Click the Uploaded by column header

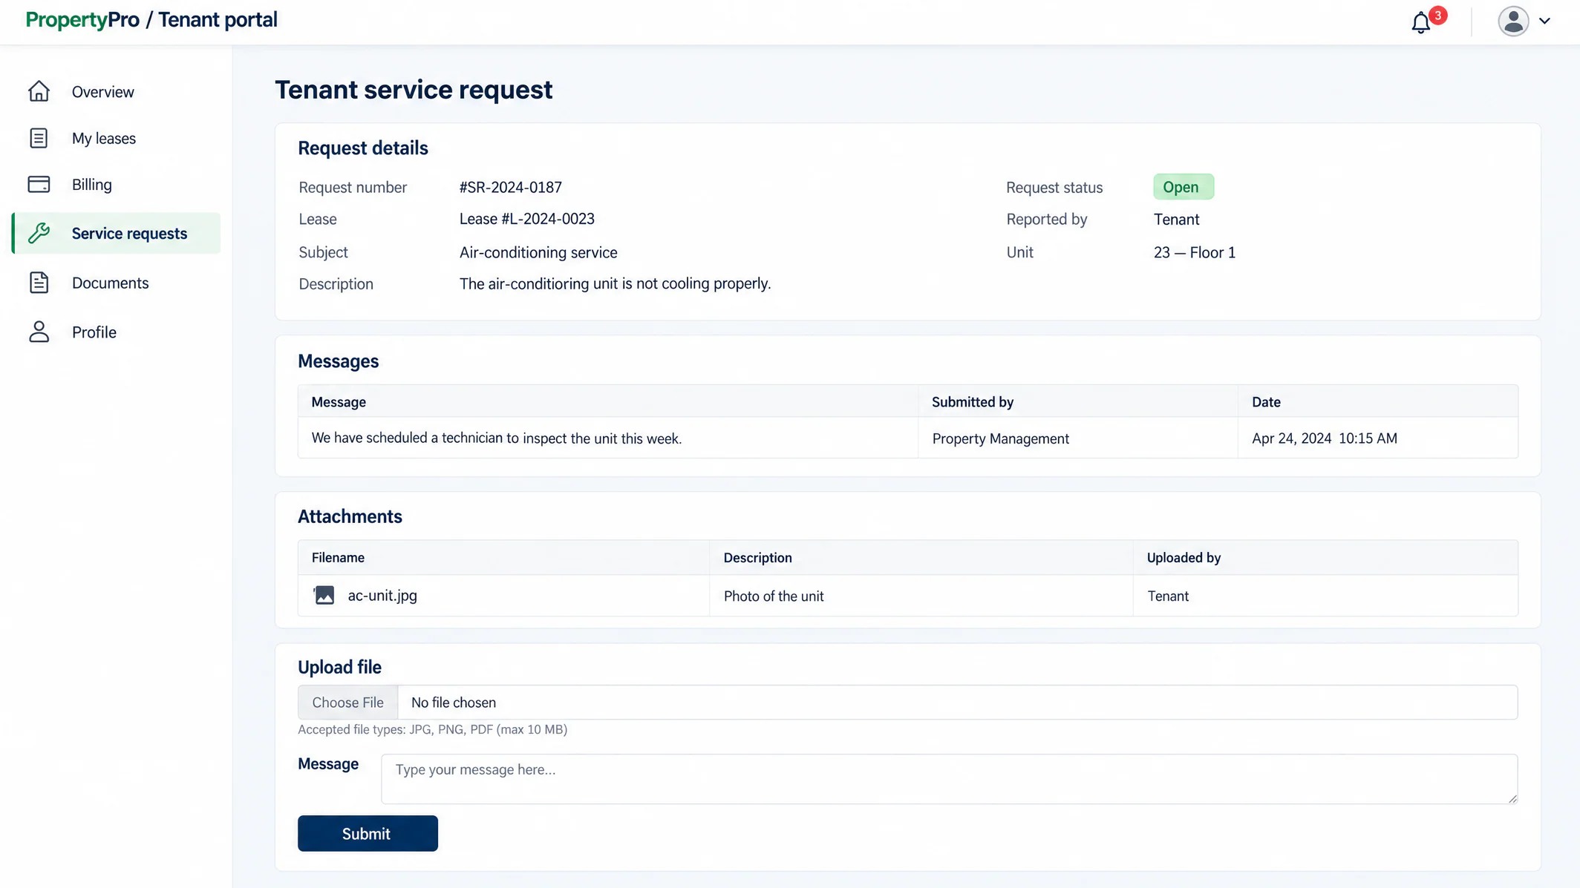1184,557
